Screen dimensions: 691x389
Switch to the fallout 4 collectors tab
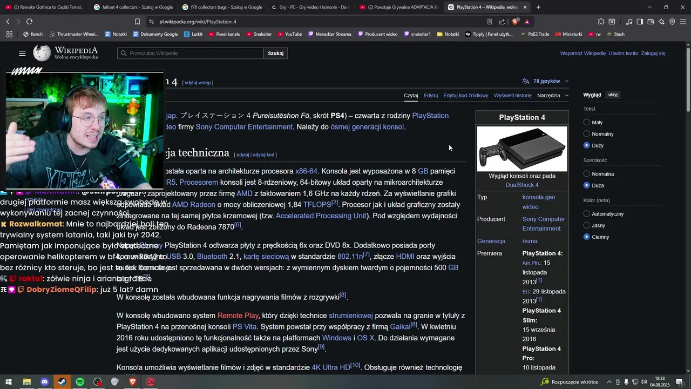[x=133, y=7]
